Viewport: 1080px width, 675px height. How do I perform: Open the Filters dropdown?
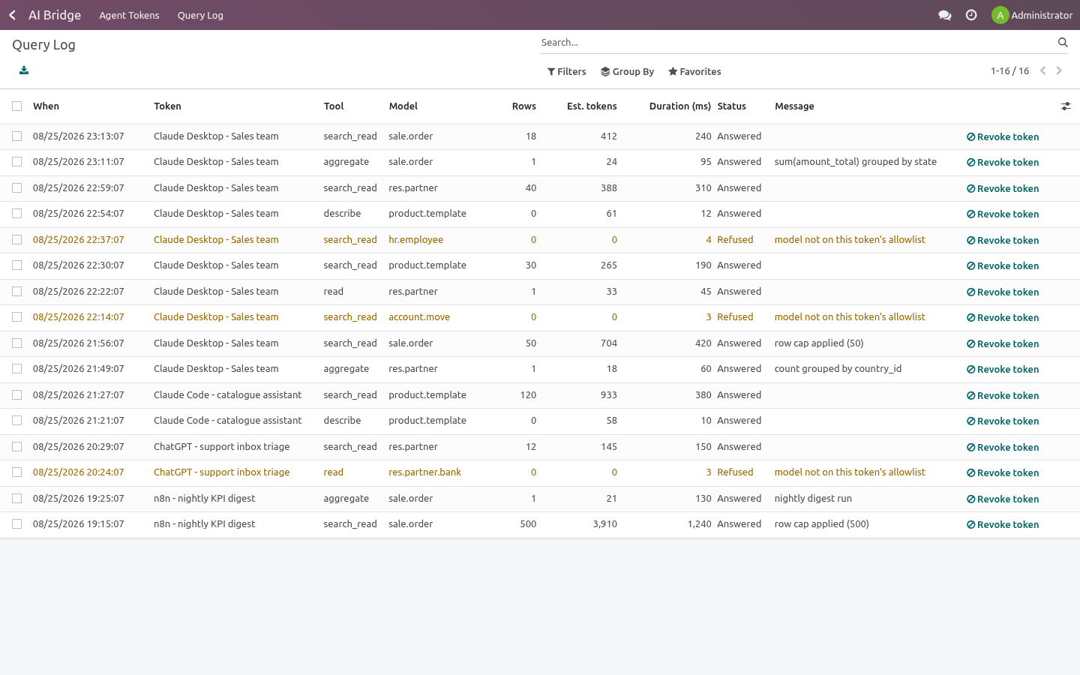click(567, 72)
